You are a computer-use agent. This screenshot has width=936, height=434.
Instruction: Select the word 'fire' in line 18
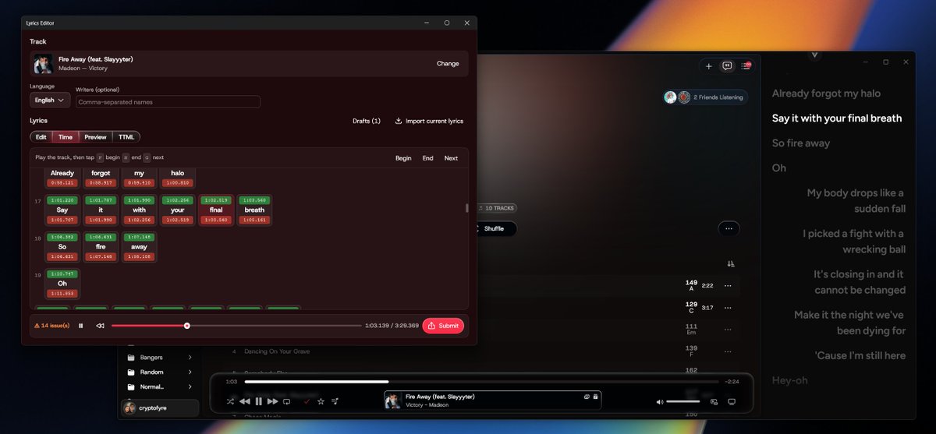[x=101, y=247]
